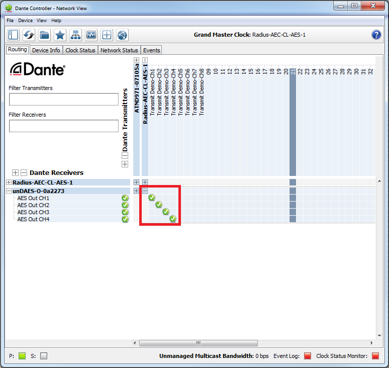Click the star toolbar icon
This screenshot has width=389, height=368.
(x=60, y=35)
